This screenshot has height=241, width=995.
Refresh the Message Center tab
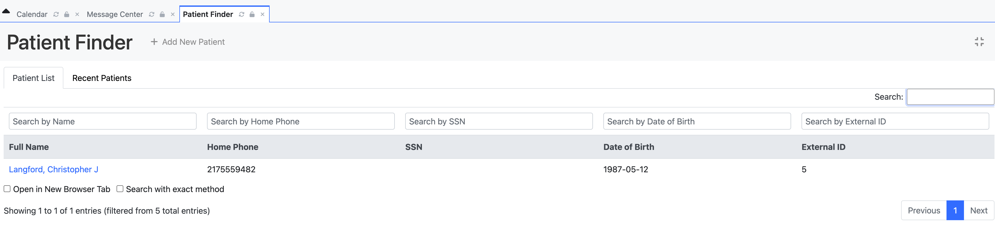[151, 14]
